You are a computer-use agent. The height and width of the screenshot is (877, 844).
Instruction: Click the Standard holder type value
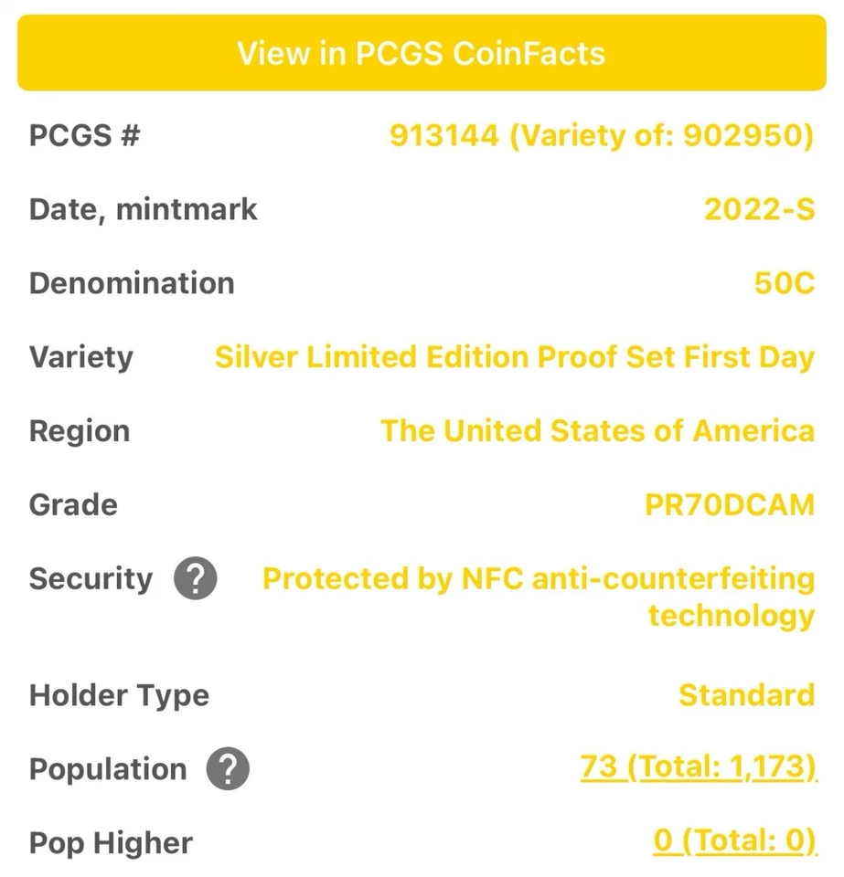coord(747,695)
